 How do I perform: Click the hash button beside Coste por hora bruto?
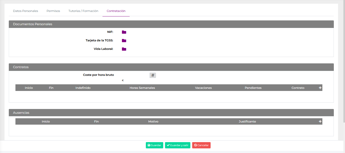pos(153,75)
